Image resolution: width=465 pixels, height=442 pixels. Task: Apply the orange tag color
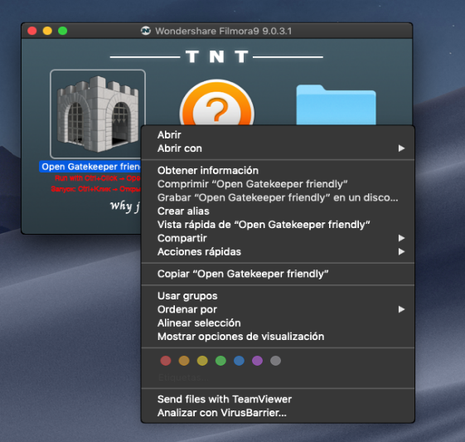[x=184, y=361]
